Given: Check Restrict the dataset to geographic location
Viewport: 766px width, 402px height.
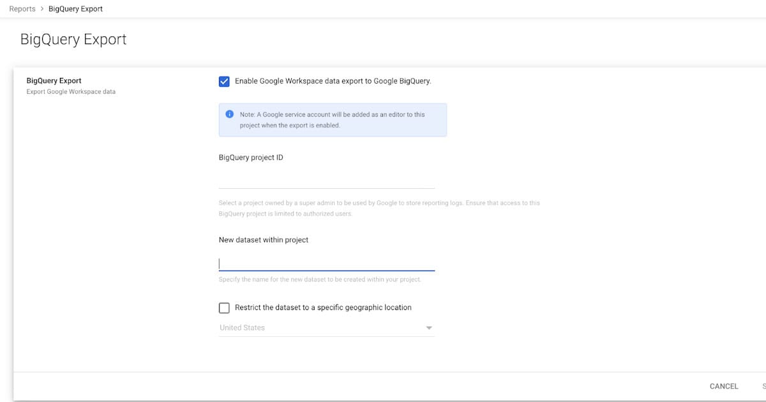Looking at the screenshot, I should coord(224,308).
